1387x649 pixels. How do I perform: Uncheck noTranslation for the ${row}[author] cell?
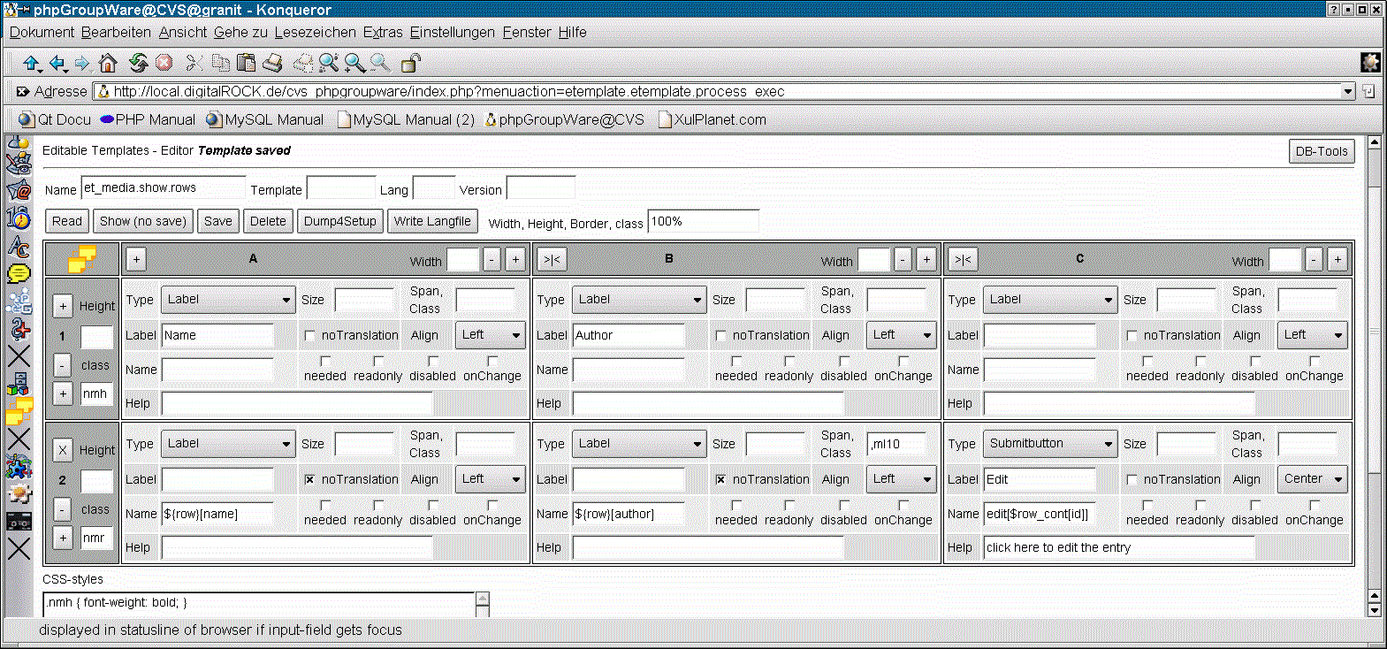720,479
